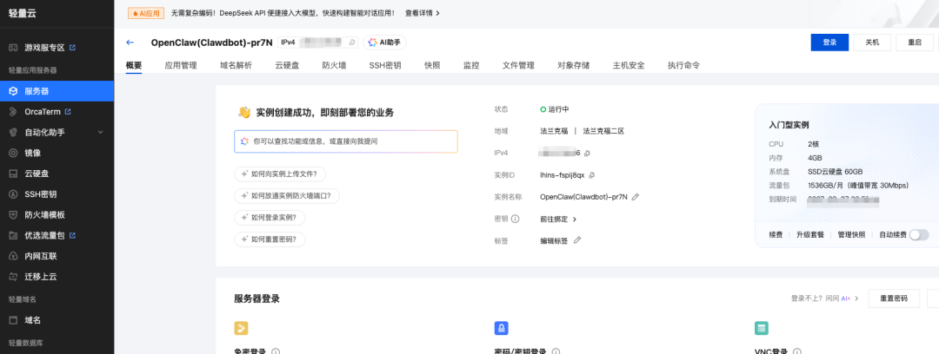Go to the 监控 tab

471,66
